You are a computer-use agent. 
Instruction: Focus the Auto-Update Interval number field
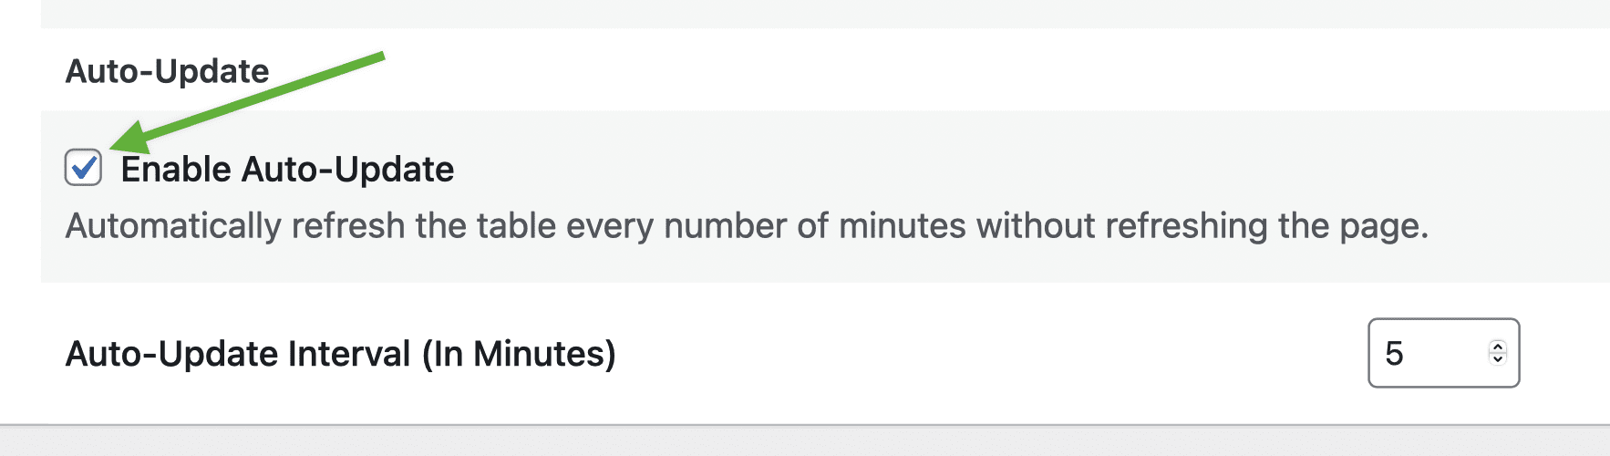click(x=1443, y=353)
